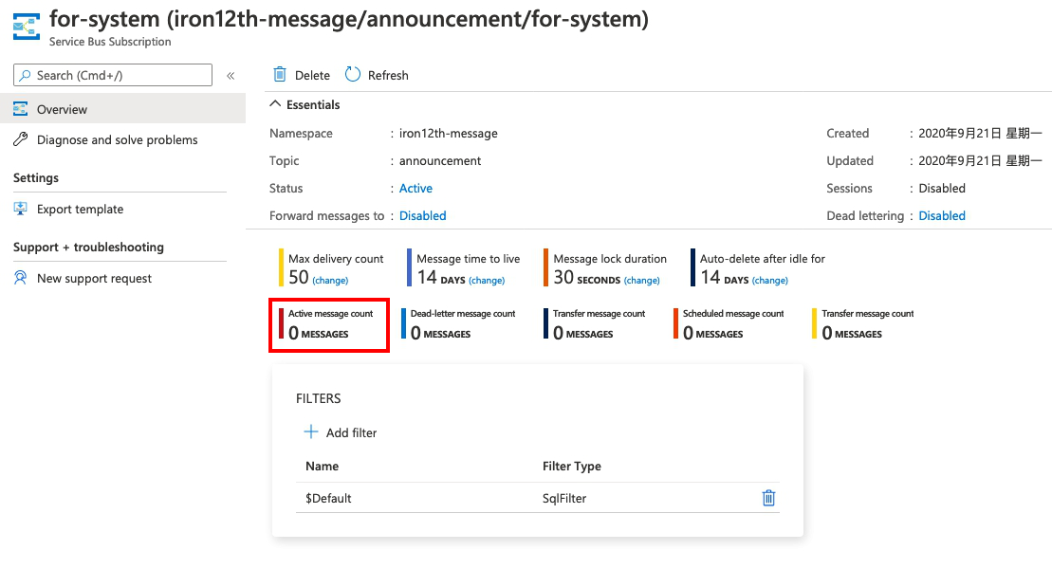Click the Delete trash can icon
This screenshot has height=569, width=1052.
click(280, 75)
